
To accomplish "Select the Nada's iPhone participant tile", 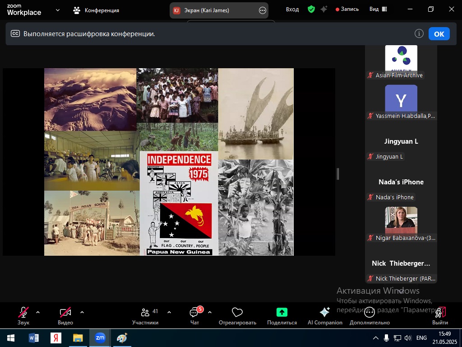I will coord(401,183).
